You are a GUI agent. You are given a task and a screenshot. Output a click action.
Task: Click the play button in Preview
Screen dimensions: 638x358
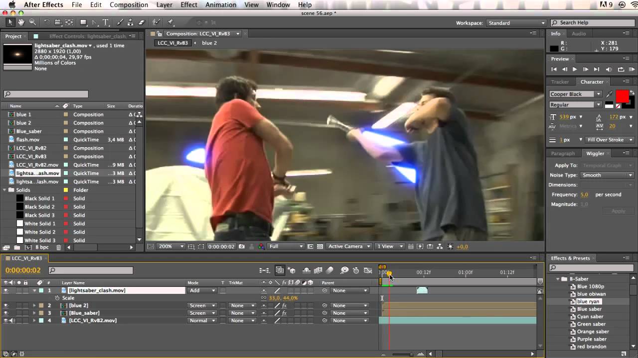point(575,69)
